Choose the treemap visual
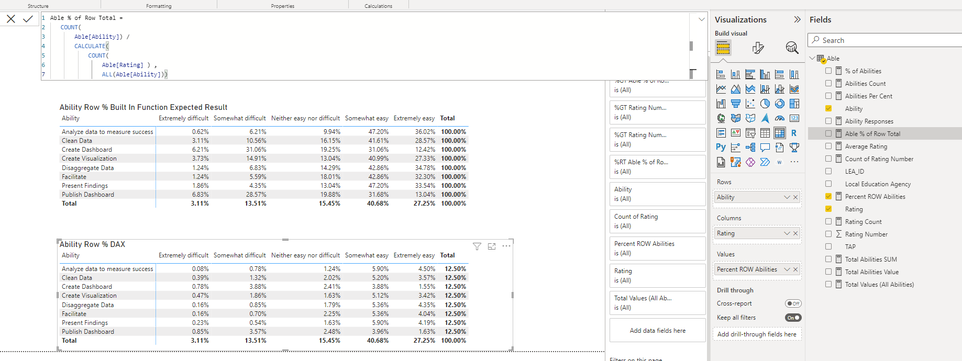Viewport: 962px width, 361px height. tap(794, 104)
